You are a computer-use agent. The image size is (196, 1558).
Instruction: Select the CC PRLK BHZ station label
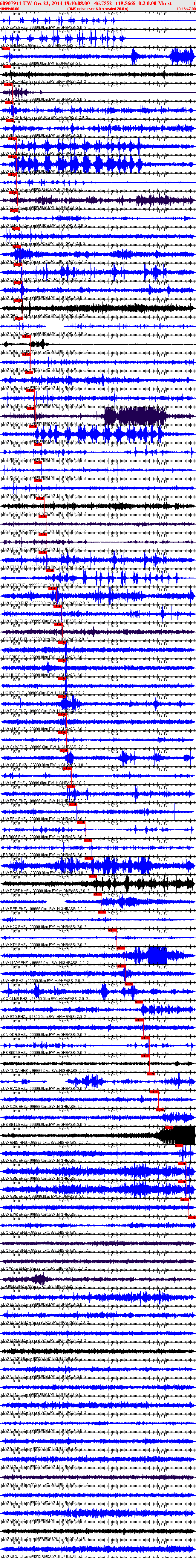coord(45,1251)
